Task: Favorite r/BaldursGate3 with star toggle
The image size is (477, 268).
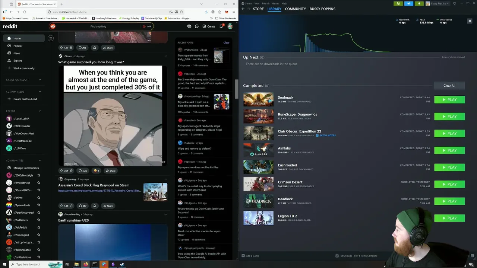Action: point(39,250)
